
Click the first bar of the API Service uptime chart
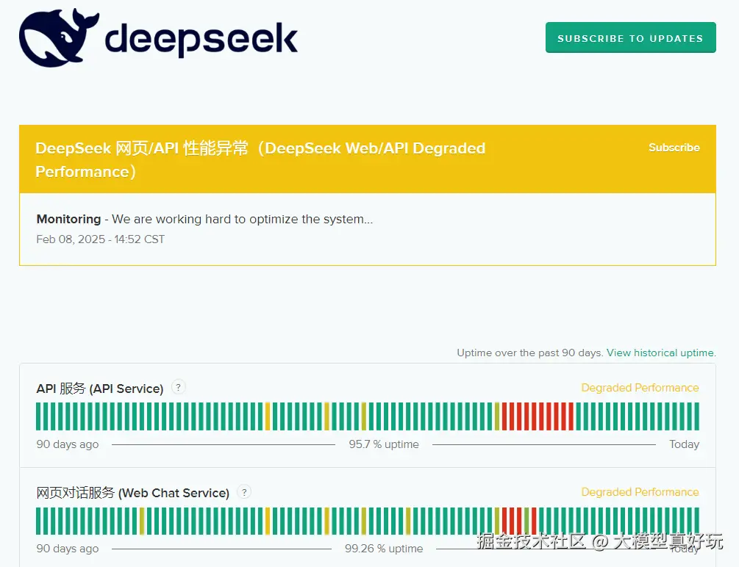tap(39, 416)
